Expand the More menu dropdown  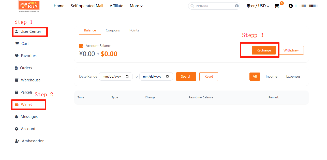(x=136, y=6)
